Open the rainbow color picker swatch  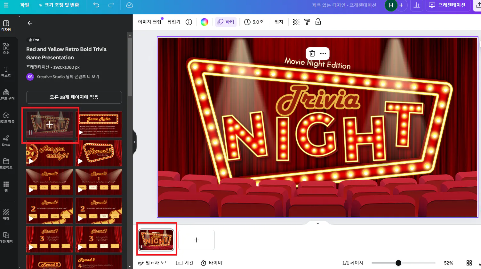click(204, 22)
